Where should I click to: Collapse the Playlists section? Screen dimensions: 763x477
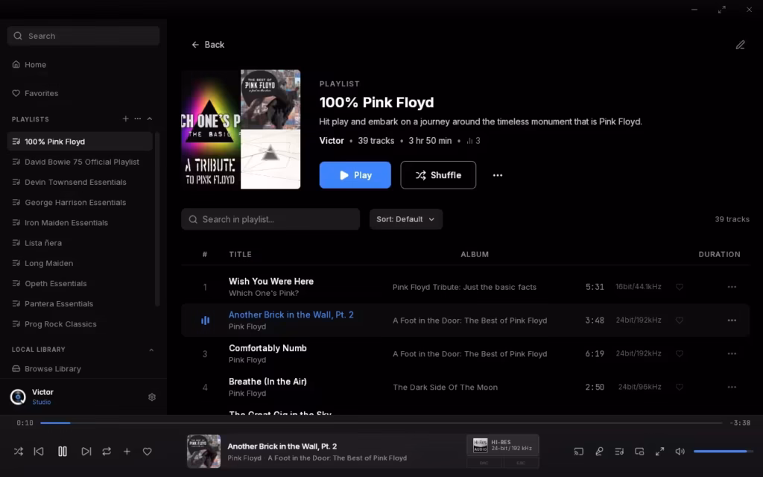(x=150, y=119)
